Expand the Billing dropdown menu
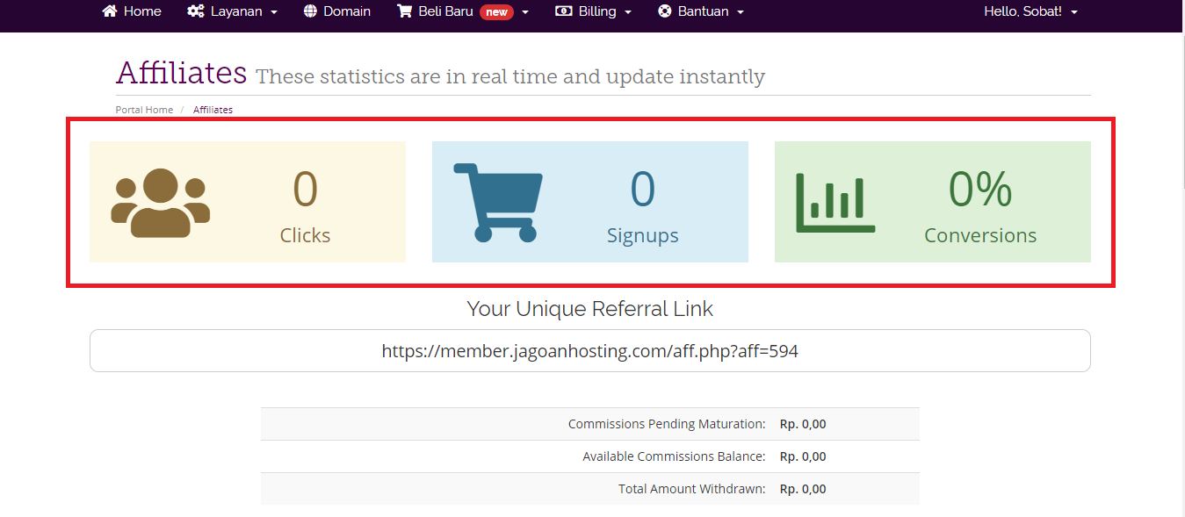The height and width of the screenshot is (517, 1185). pos(593,11)
